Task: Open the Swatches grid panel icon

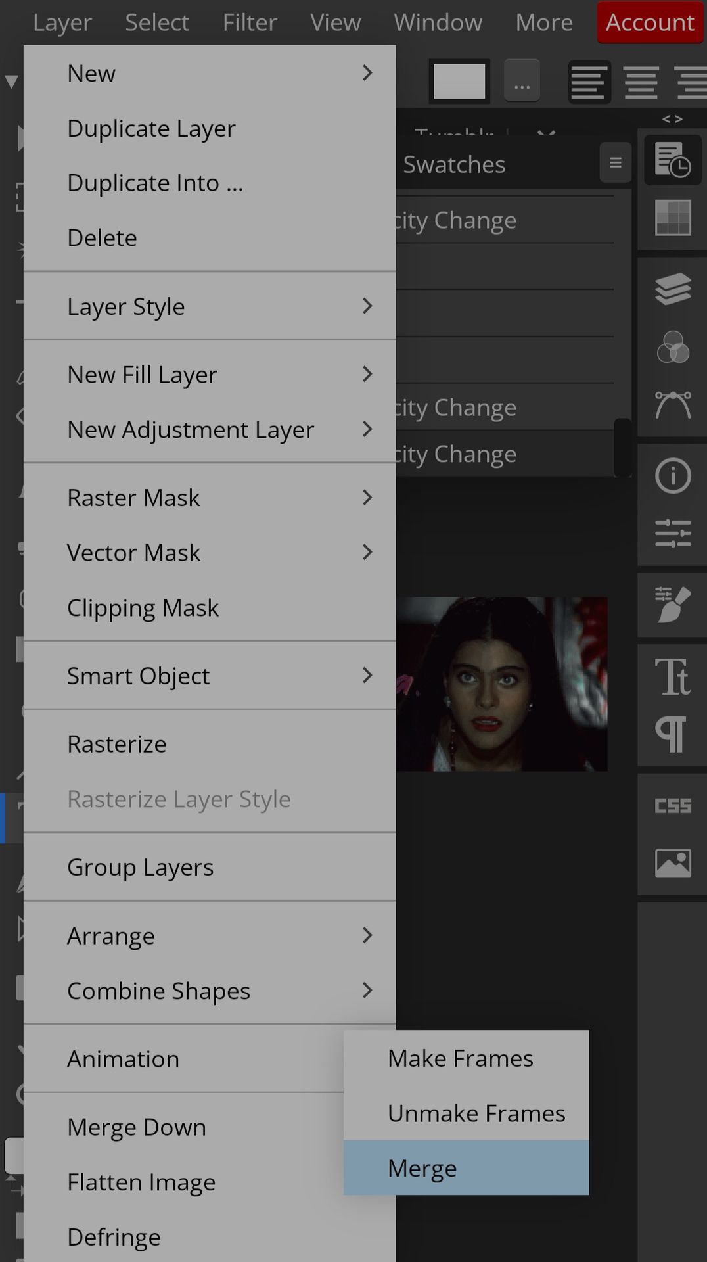Action: pos(672,218)
